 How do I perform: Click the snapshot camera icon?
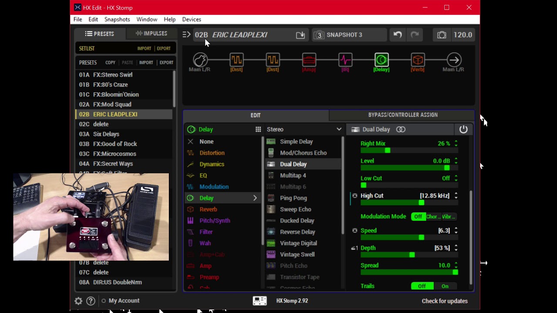[442, 35]
